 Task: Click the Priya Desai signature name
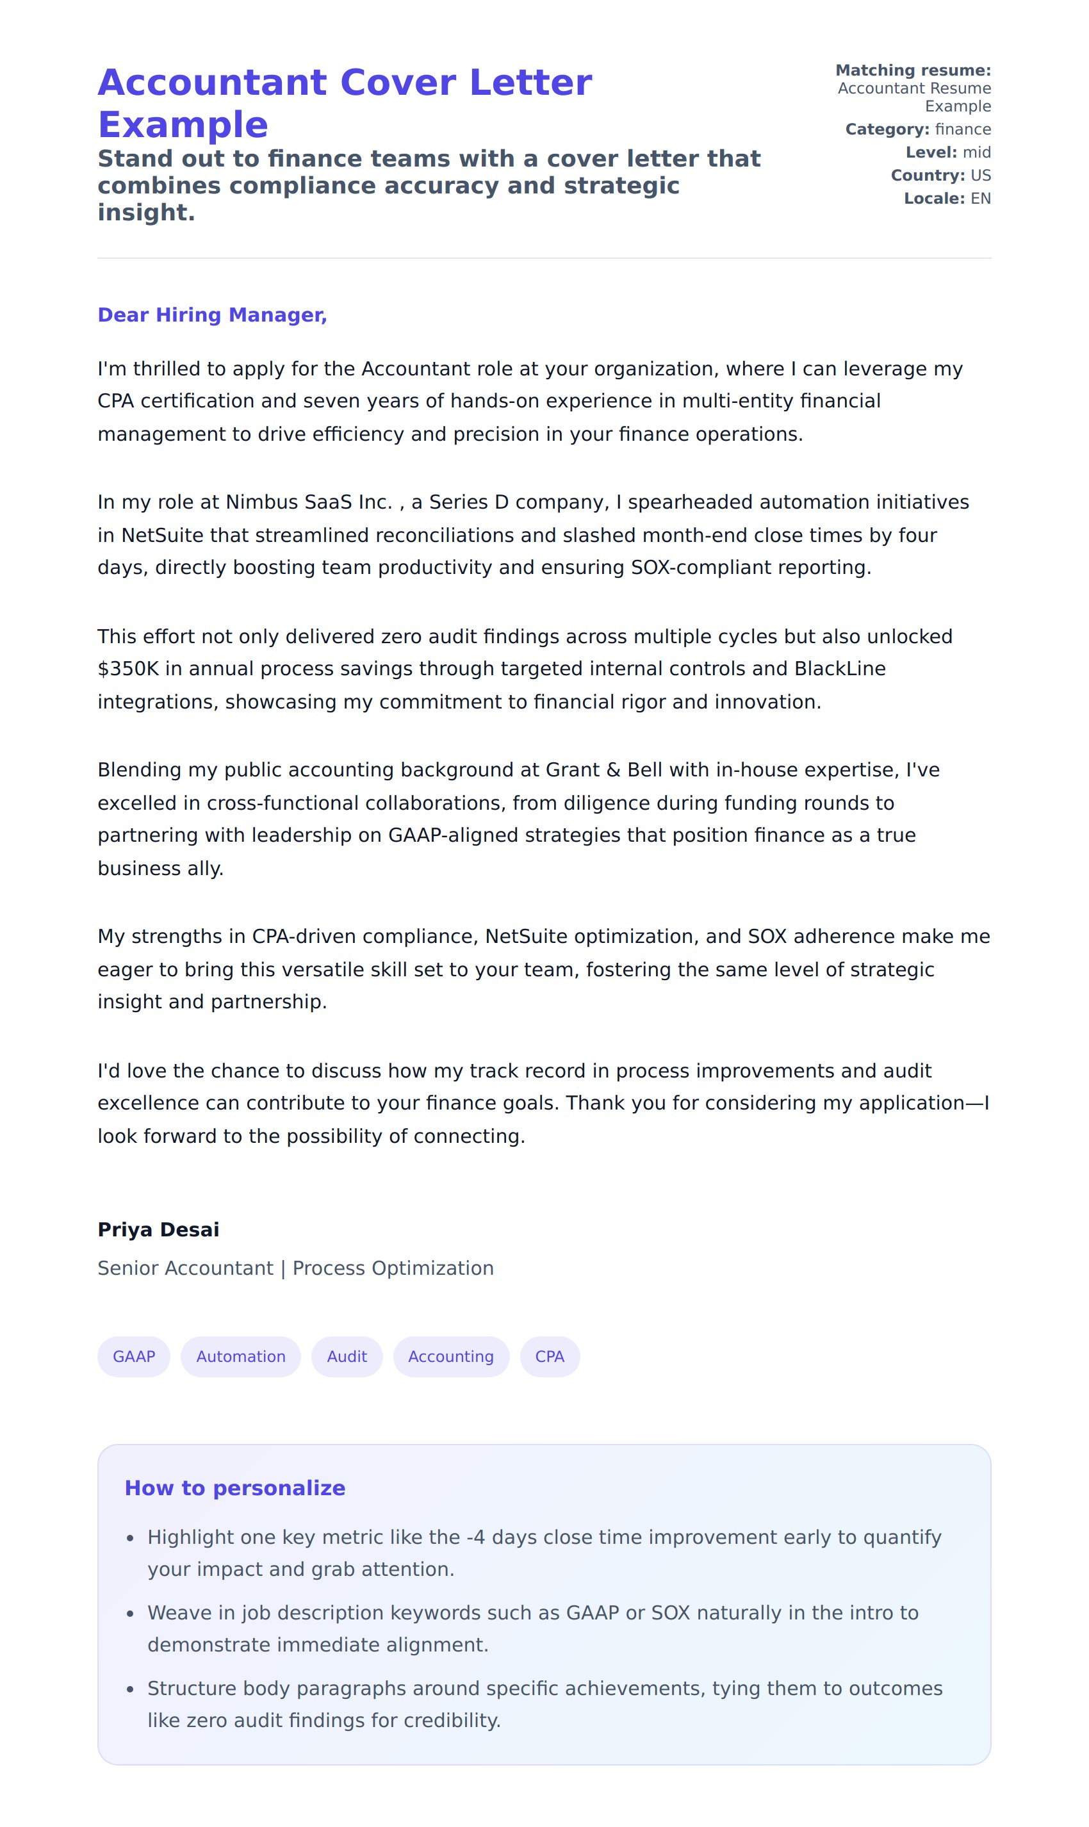[x=158, y=1229]
